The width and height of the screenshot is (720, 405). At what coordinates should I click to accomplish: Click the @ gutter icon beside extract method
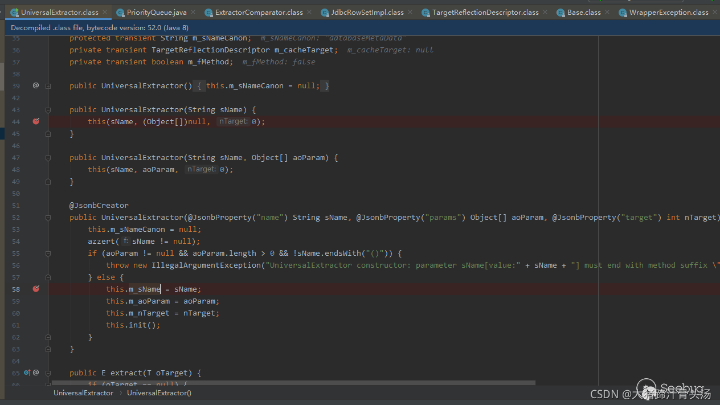click(x=36, y=373)
